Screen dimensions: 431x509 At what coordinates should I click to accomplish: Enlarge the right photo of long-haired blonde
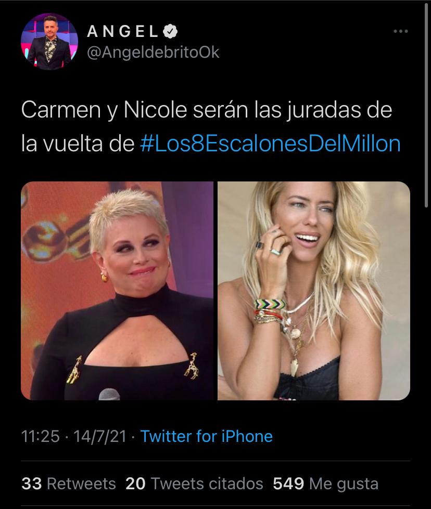314,291
